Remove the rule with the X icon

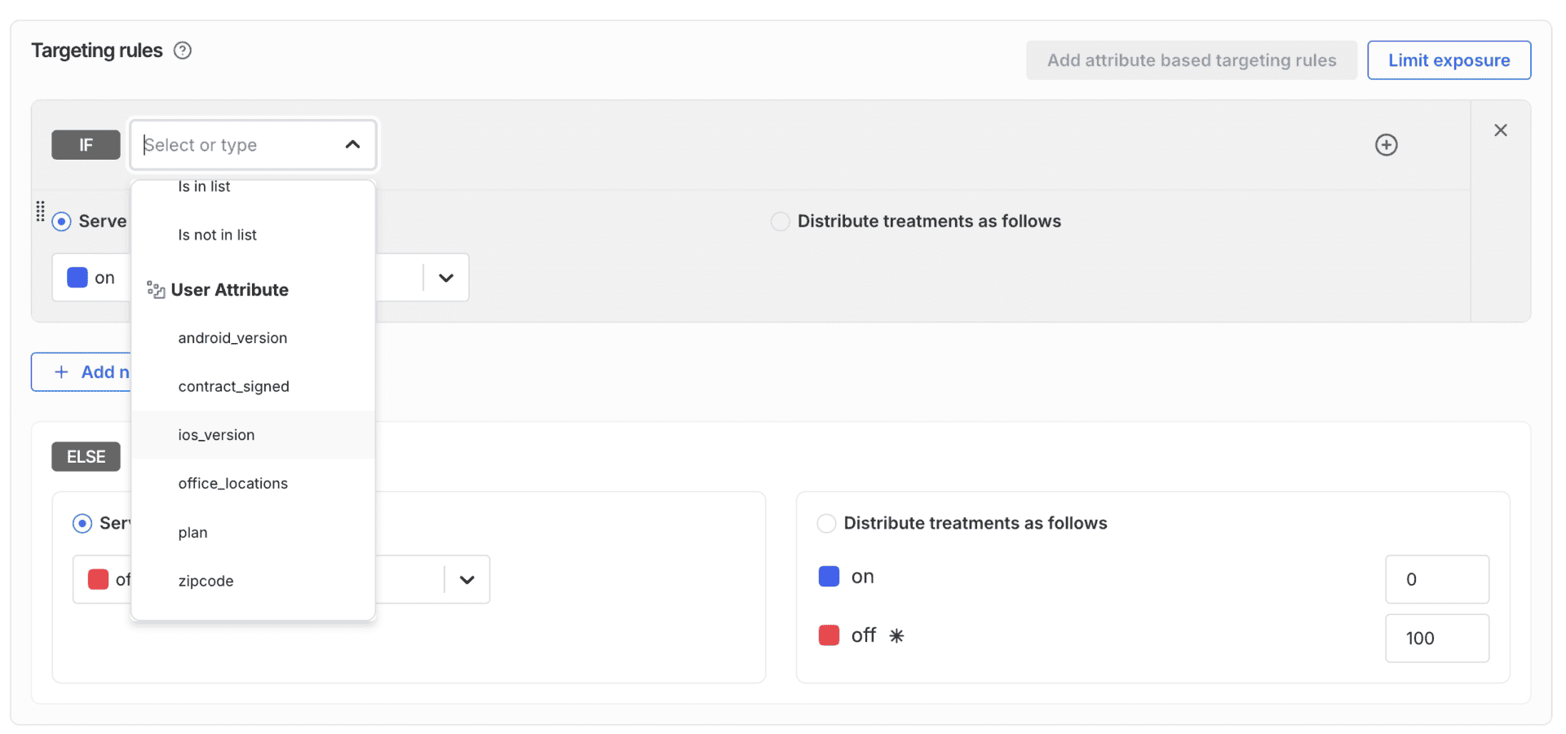tap(1500, 130)
